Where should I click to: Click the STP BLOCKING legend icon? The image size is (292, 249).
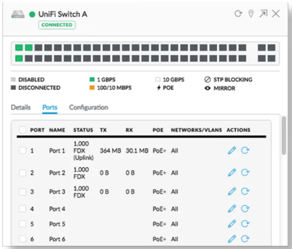207,80
